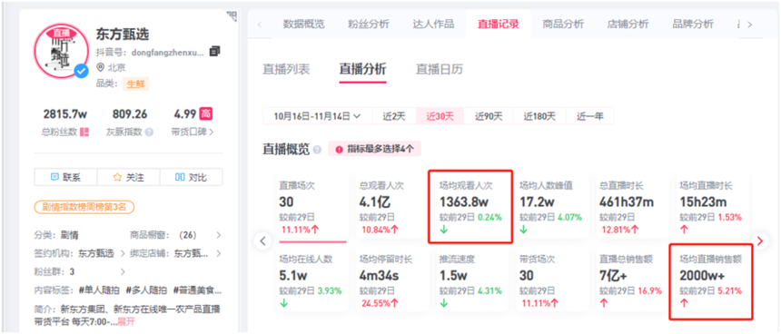This screenshot has height=334, width=781.
Task: Click the 对比 compare button
Action: click(191, 177)
